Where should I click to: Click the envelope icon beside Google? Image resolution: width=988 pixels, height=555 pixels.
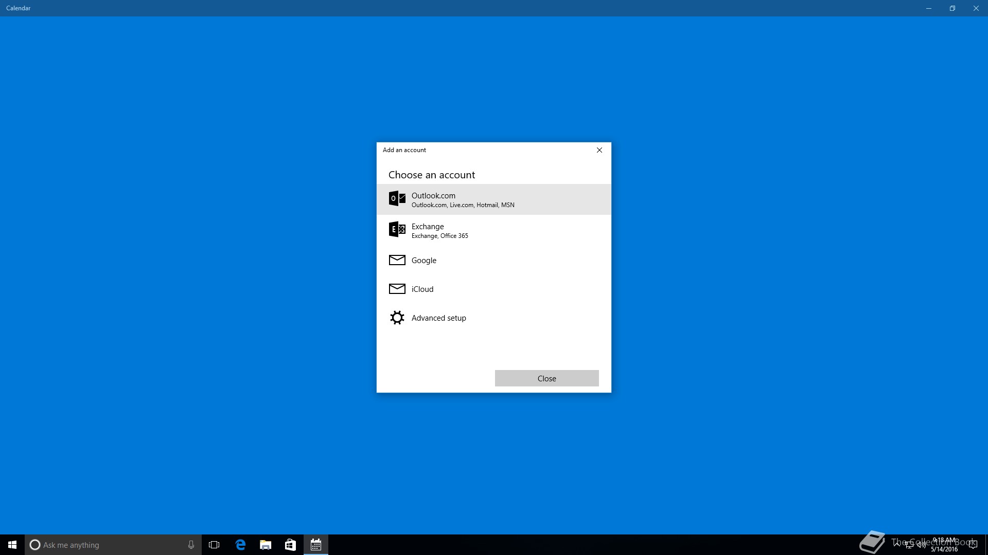397,260
